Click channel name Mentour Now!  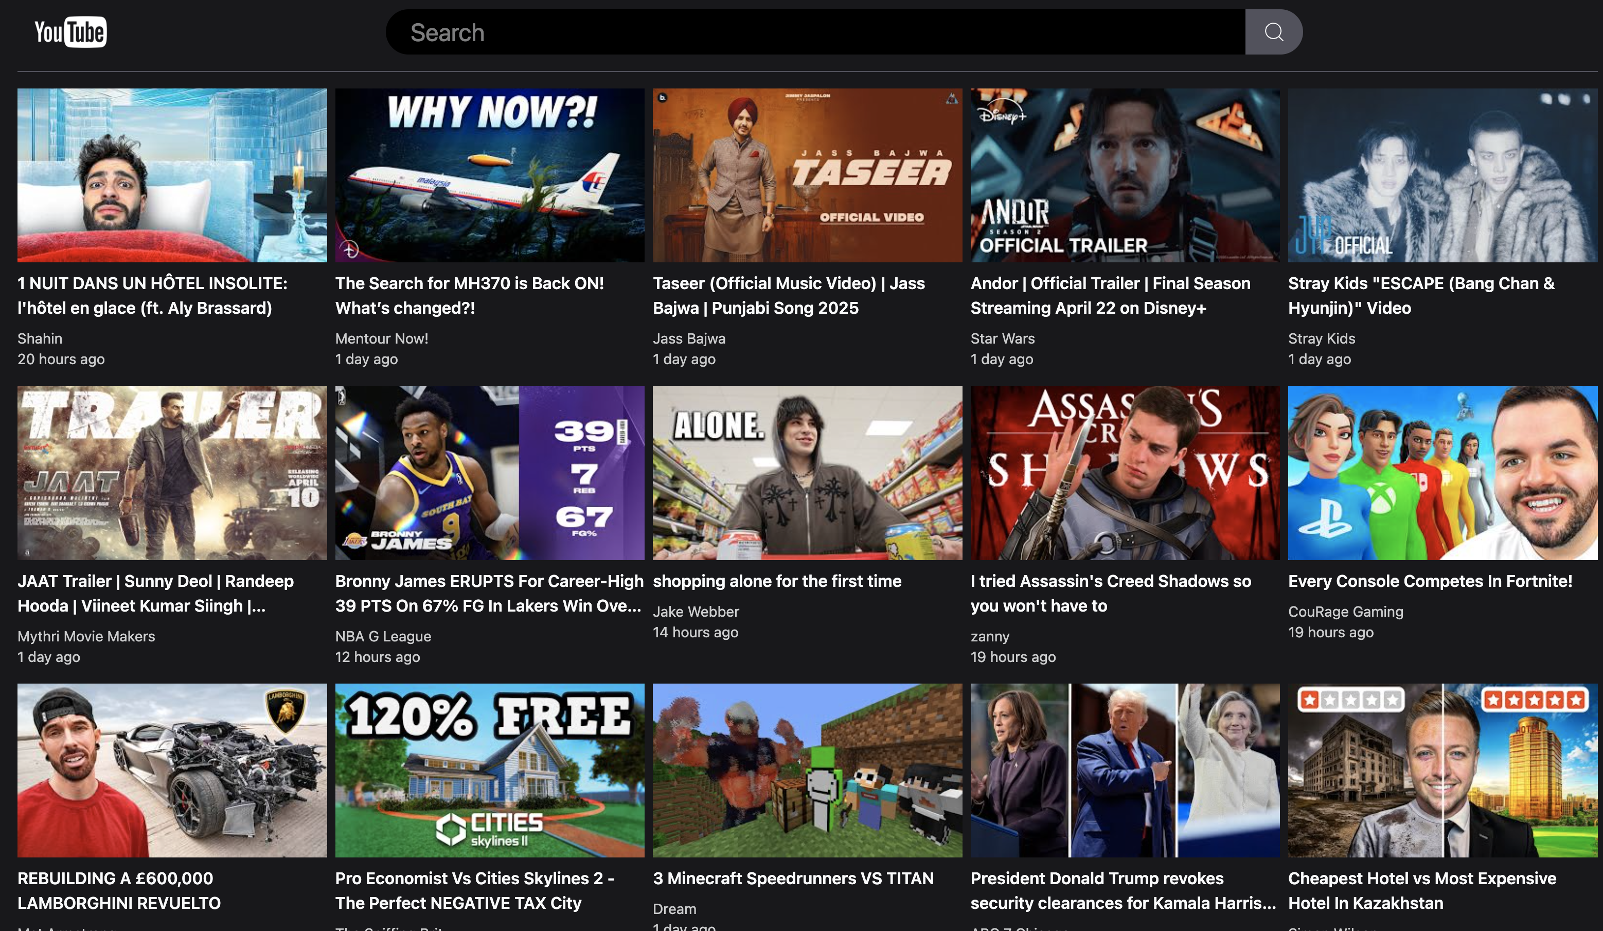[382, 338]
